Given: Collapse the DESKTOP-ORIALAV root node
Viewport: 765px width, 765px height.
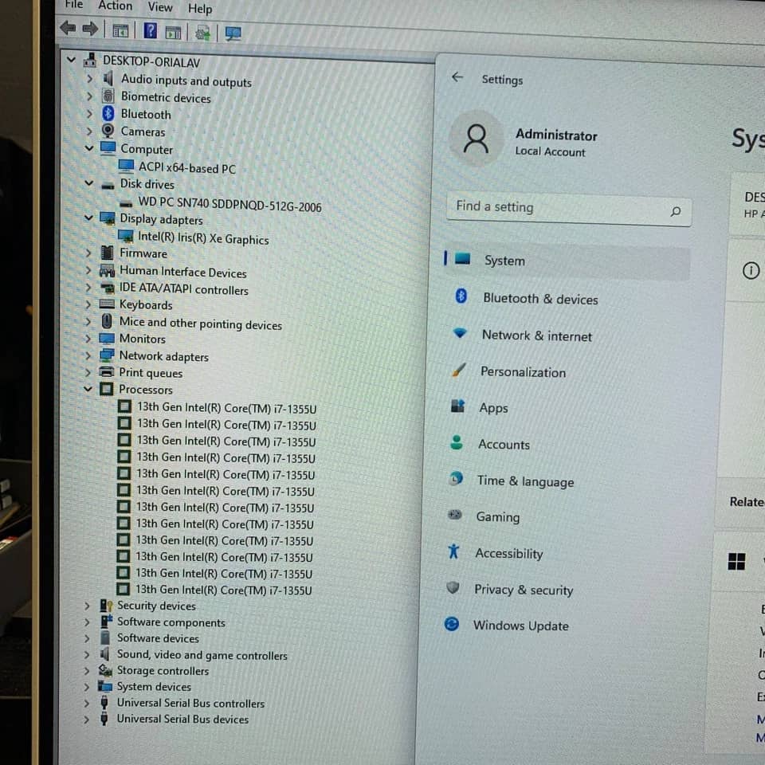Looking at the screenshot, I should 71,60.
